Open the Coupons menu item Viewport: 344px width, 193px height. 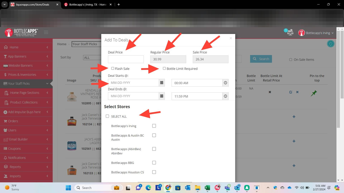[x=26, y=149]
